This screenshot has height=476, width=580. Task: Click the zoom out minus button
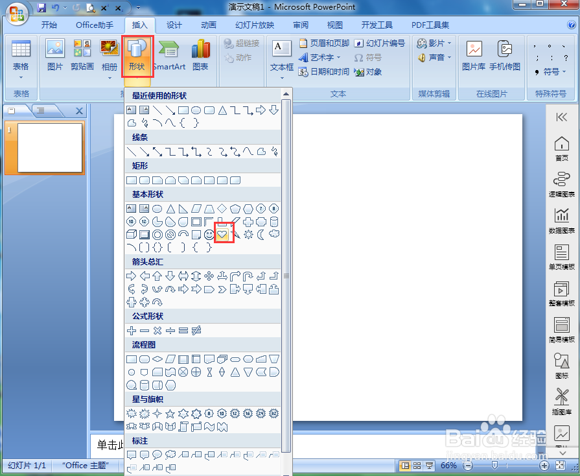(x=468, y=466)
